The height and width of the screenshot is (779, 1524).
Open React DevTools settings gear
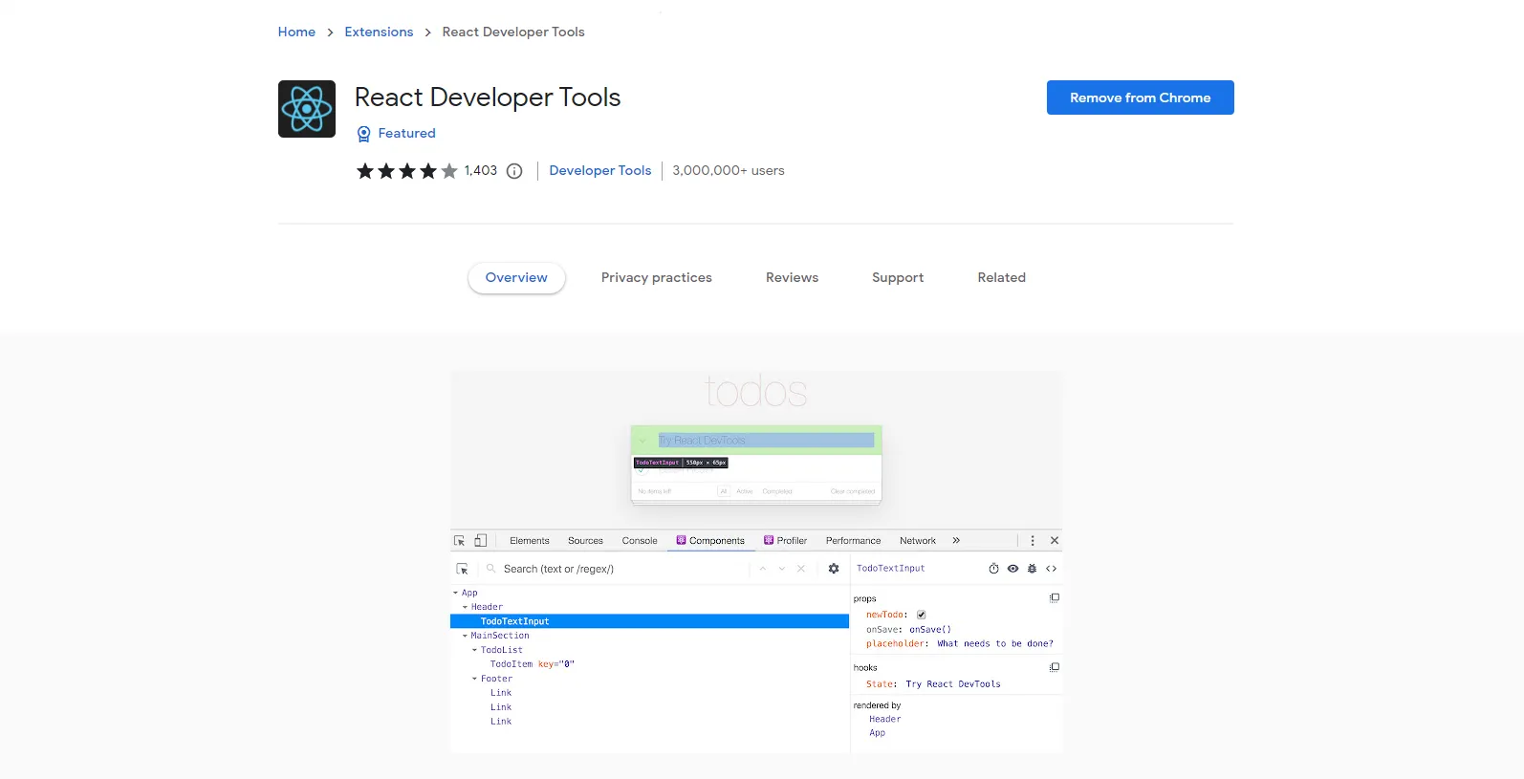pyautogui.click(x=834, y=569)
